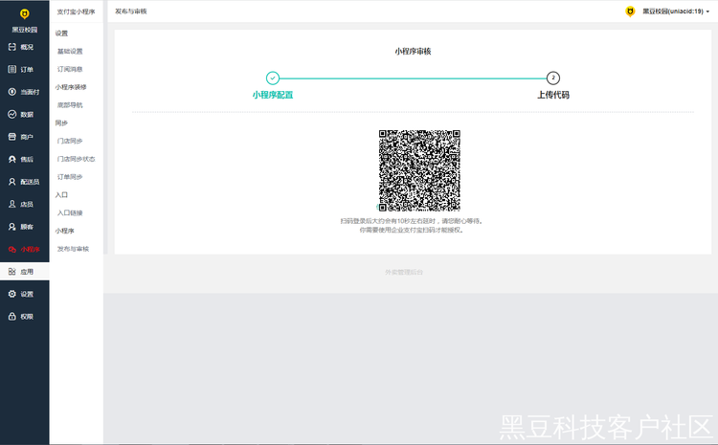Open 订单同步 in the submenu
The width and height of the screenshot is (718, 445).
tap(70, 177)
